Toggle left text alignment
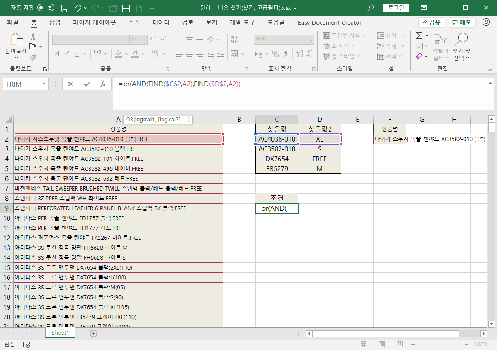The width and height of the screenshot is (497, 350). coord(180,54)
